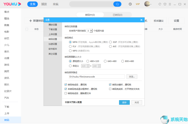Open 转码设置 in settings sidebar
Viewport: 188px width, 124px height.
click(x=53, y=39)
